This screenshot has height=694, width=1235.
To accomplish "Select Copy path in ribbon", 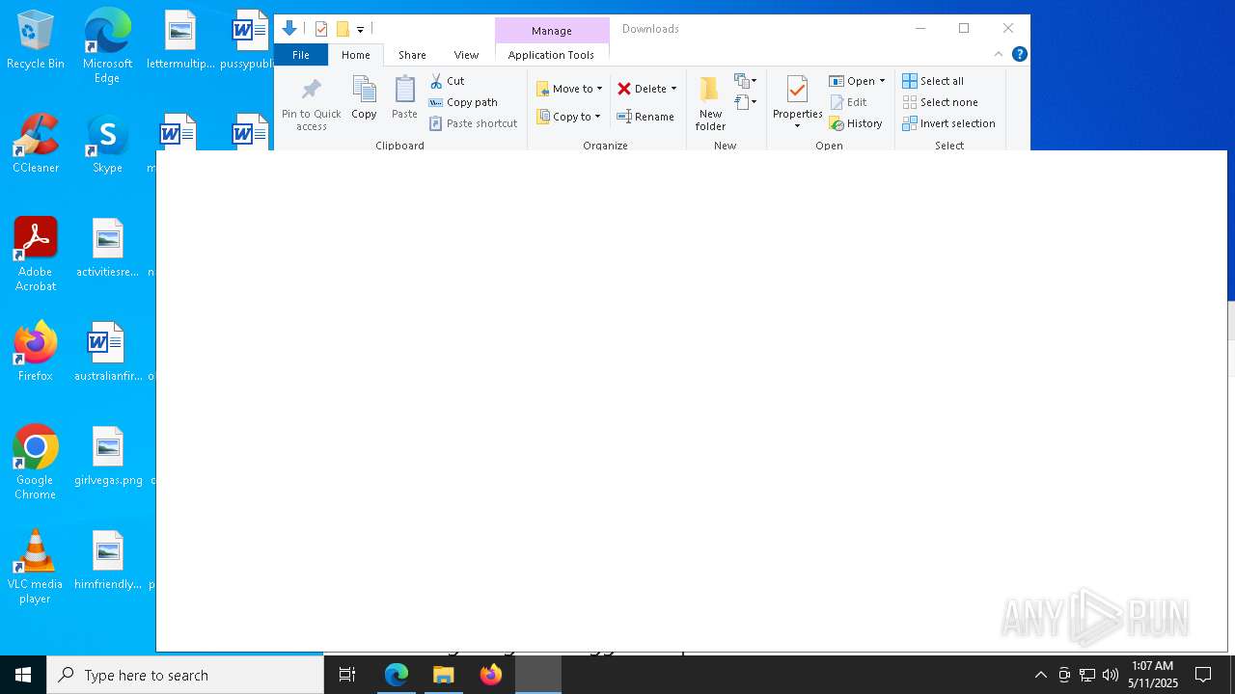I will pyautogui.click(x=463, y=102).
